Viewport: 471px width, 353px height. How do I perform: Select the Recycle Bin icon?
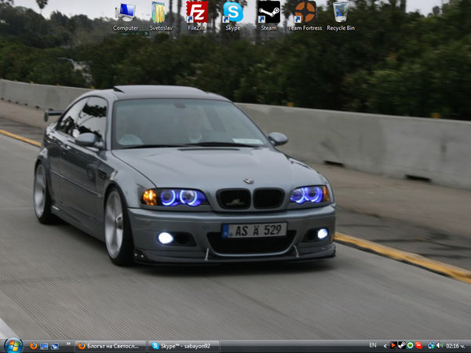click(341, 16)
